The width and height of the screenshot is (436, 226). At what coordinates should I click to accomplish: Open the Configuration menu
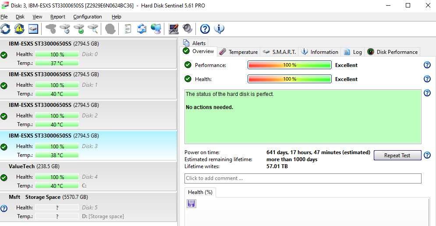click(88, 17)
